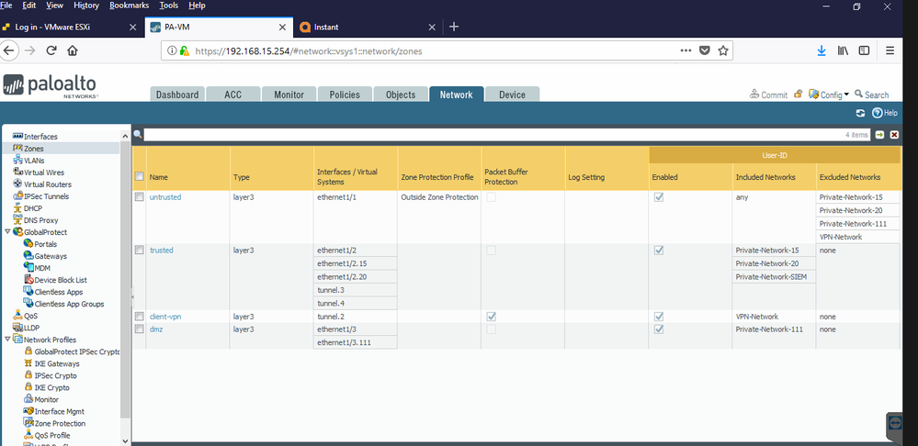This screenshot has width=918, height=446.
Task: Click green arrow apply filter icon
Action: coord(879,135)
